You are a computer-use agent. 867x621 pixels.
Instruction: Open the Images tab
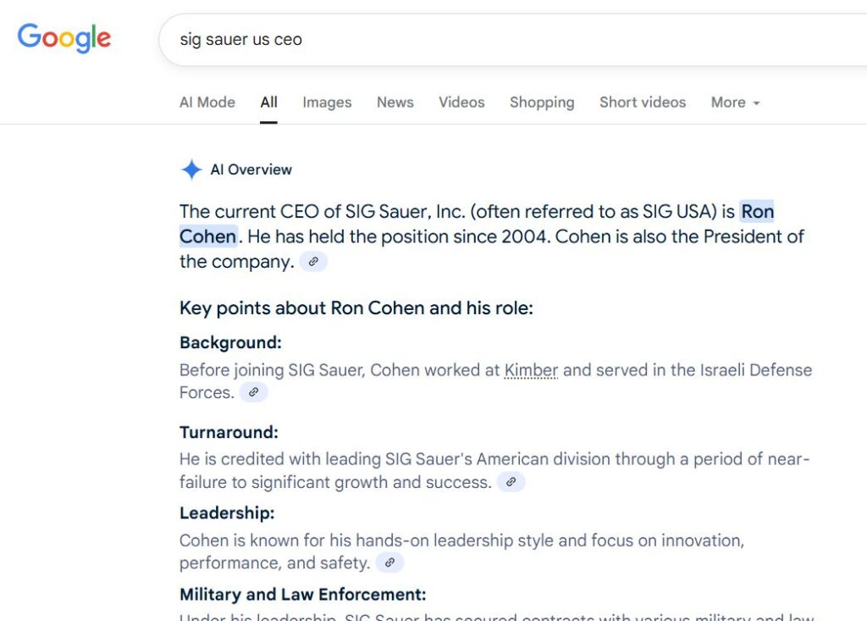[x=327, y=103]
